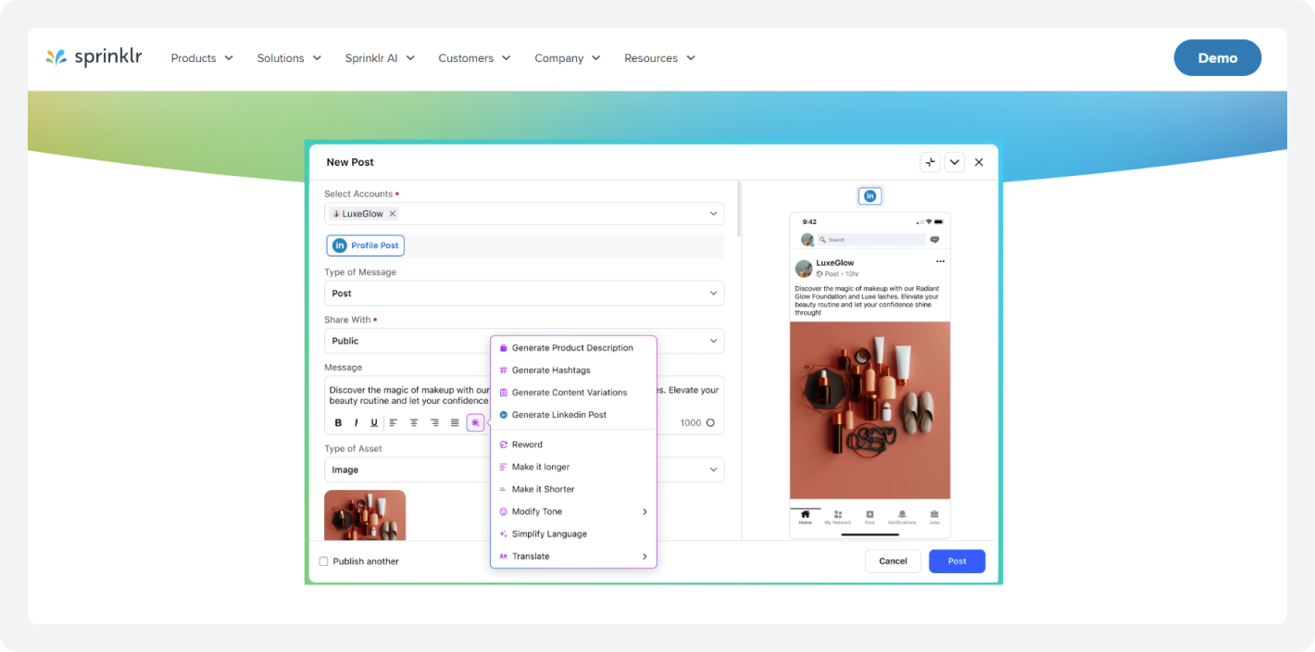
Task: Open the Products navigation menu
Action: (202, 58)
